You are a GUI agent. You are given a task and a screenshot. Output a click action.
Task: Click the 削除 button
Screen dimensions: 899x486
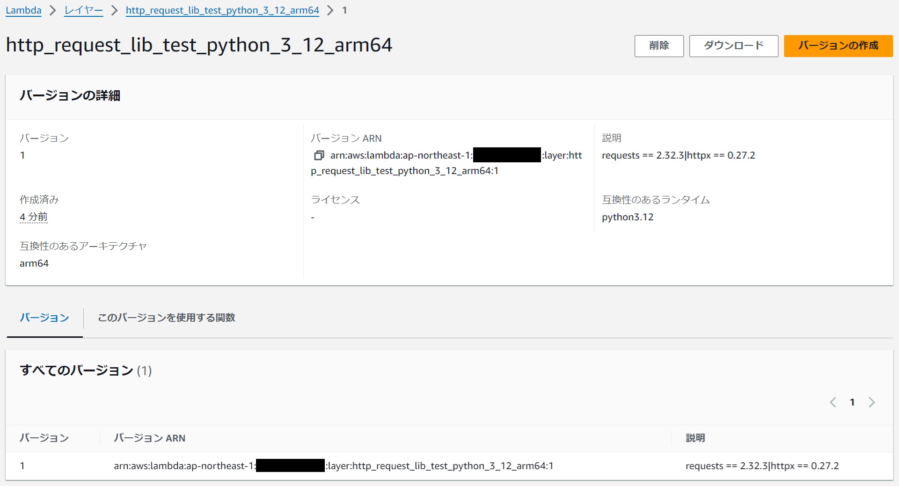coord(658,46)
